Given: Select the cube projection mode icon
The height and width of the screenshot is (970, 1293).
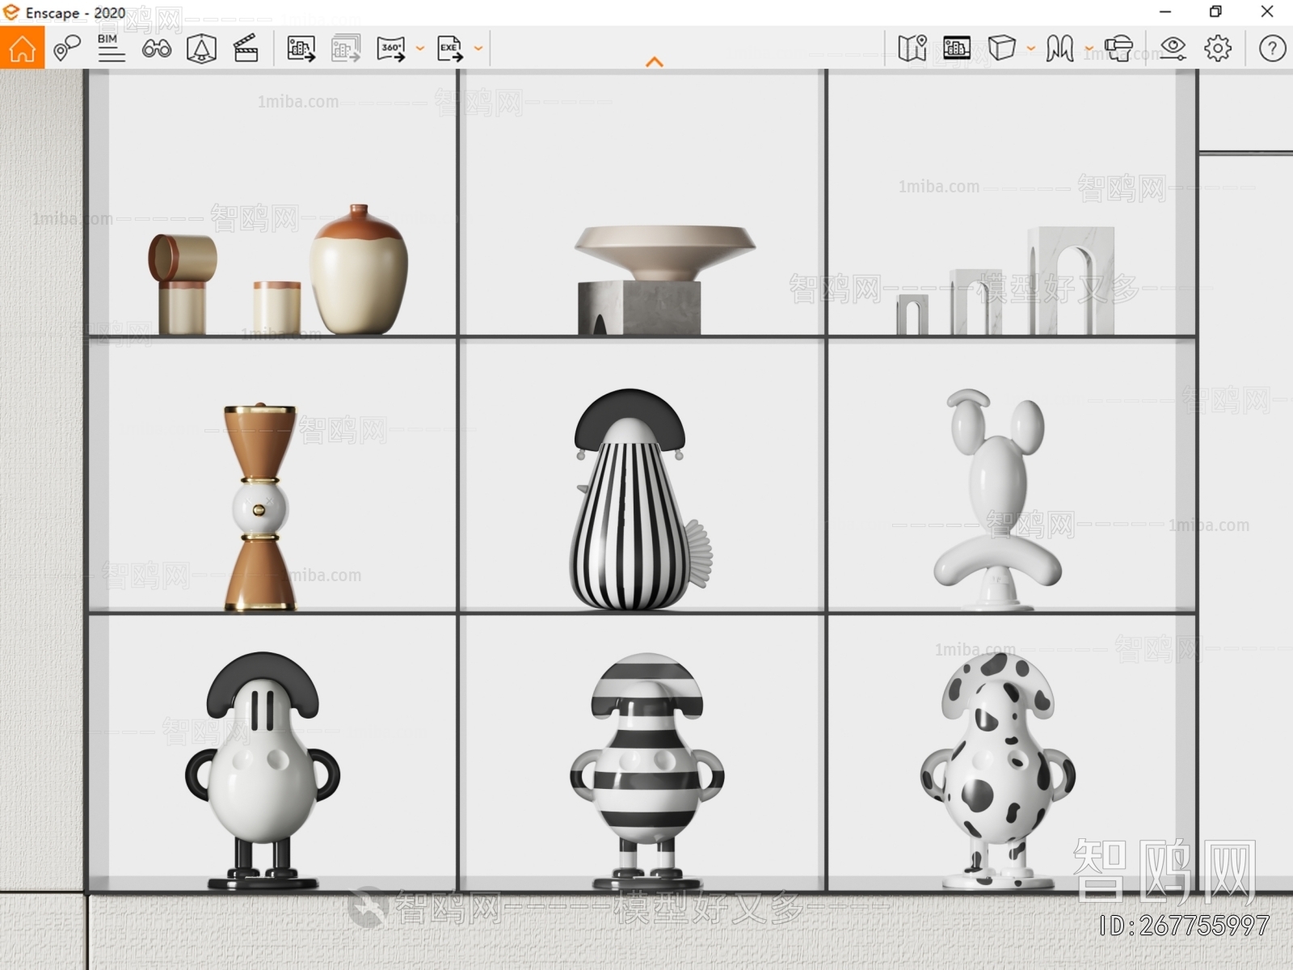Looking at the screenshot, I should point(1001,48).
